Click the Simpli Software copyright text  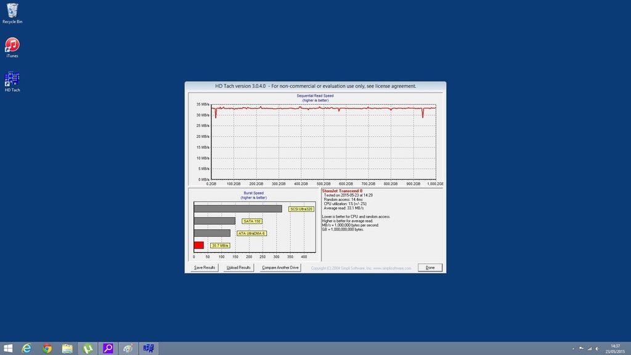pyautogui.click(x=361, y=268)
